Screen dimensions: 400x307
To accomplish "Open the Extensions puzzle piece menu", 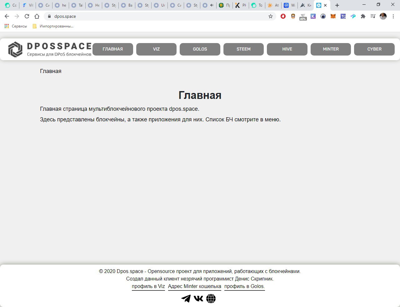I will coord(363,16).
